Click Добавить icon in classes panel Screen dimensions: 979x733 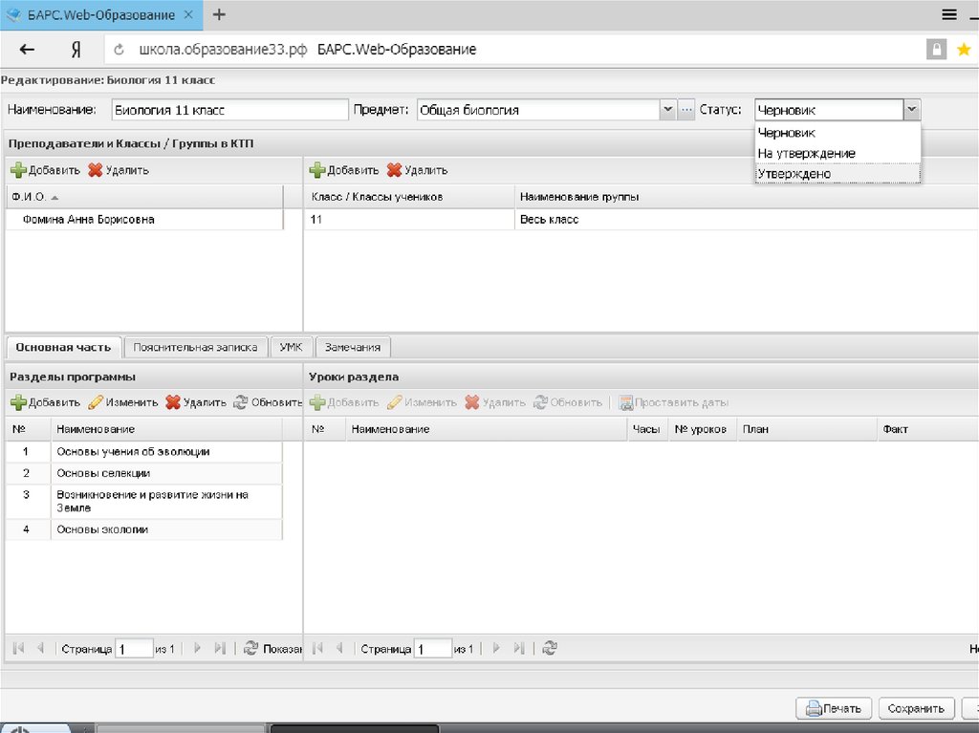coord(317,171)
